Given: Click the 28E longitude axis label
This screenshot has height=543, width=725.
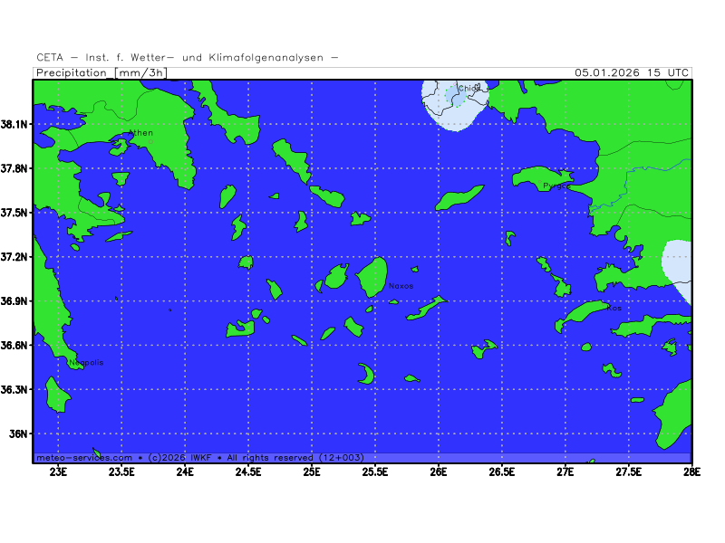Looking at the screenshot, I should click(691, 472).
